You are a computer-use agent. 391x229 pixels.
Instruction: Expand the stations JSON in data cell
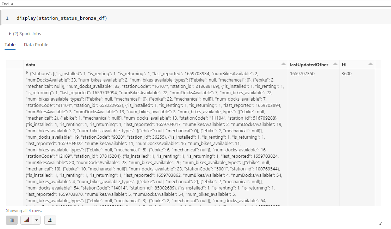coord(27,73)
